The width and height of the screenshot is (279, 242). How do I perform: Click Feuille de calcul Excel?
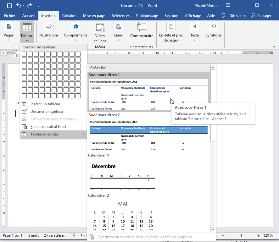48,127
